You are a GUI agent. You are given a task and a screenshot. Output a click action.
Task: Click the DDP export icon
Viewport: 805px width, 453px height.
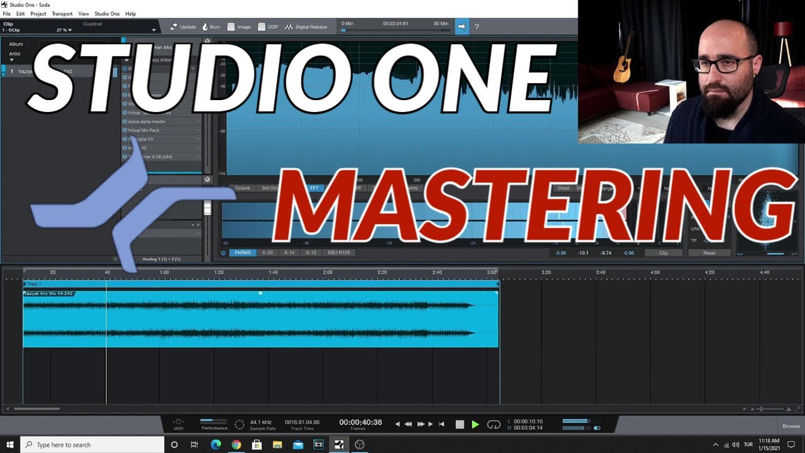click(x=261, y=27)
